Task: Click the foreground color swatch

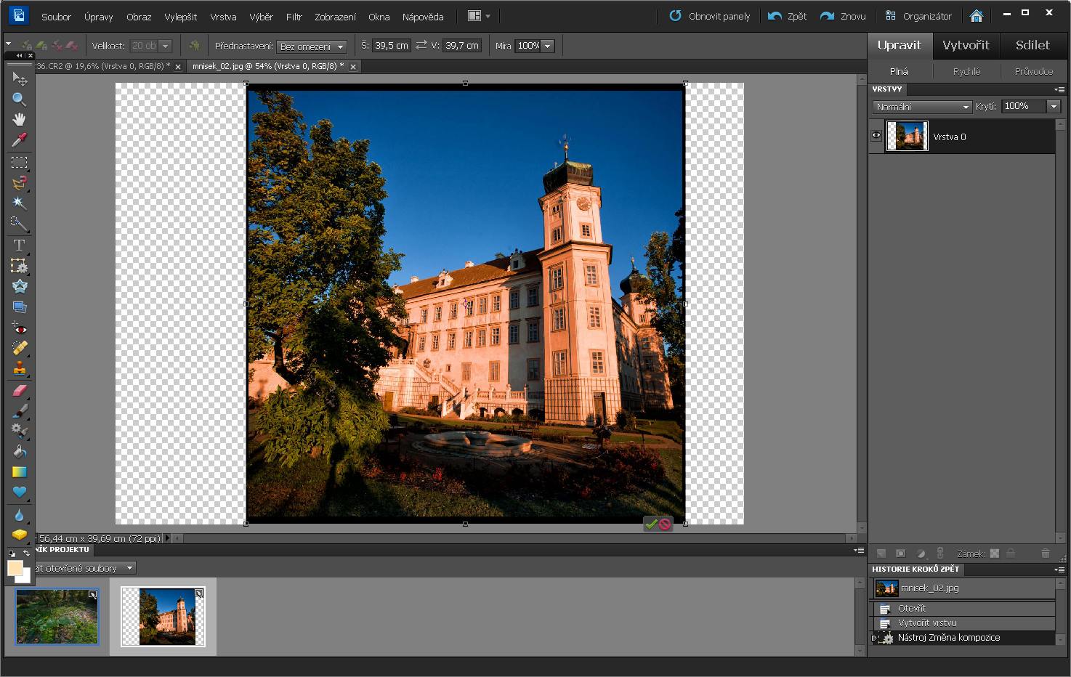Action: 15,568
